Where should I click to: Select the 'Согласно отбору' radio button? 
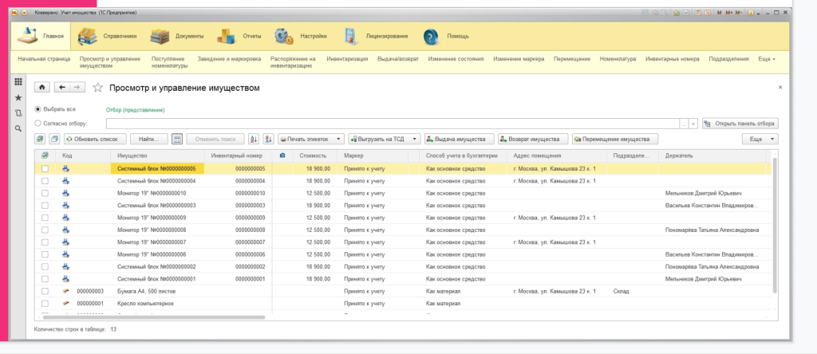(38, 124)
